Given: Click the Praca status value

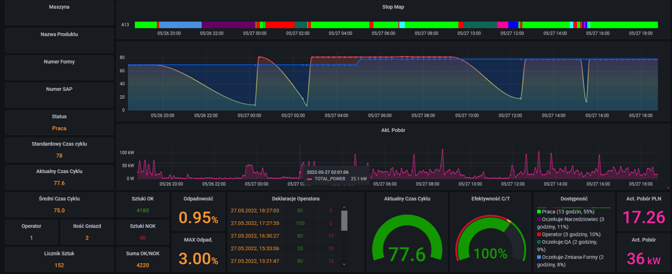Looking at the screenshot, I should click(59, 129).
